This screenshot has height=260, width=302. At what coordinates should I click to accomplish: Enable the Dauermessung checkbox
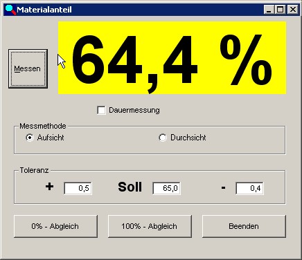click(101, 110)
